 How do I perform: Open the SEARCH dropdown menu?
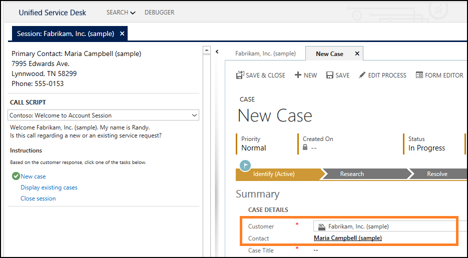[121, 12]
